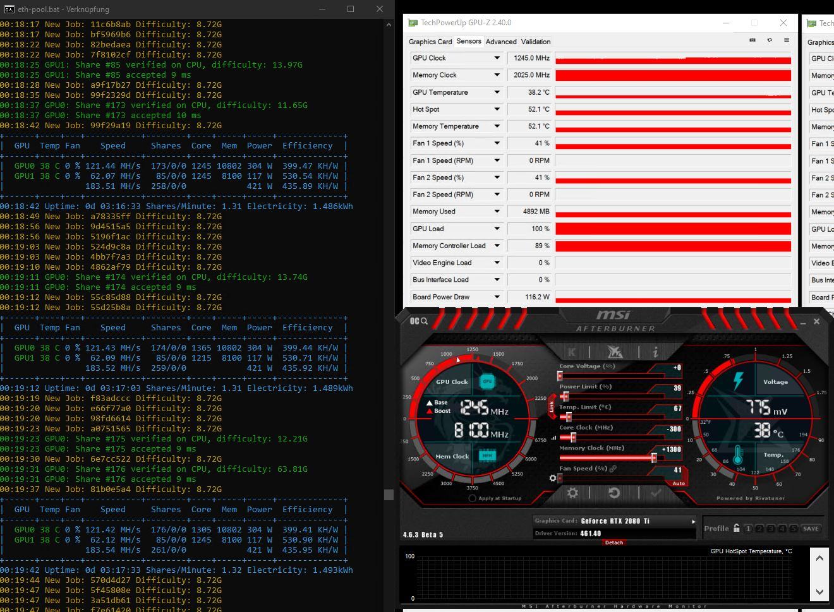The image size is (834, 612).
Task: Click the lightning bolt voltage icon
Action: pyautogui.click(x=738, y=381)
